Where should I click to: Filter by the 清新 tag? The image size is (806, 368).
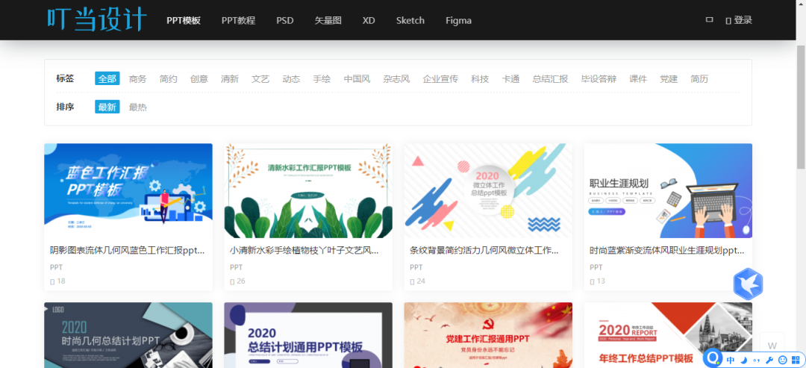point(230,78)
